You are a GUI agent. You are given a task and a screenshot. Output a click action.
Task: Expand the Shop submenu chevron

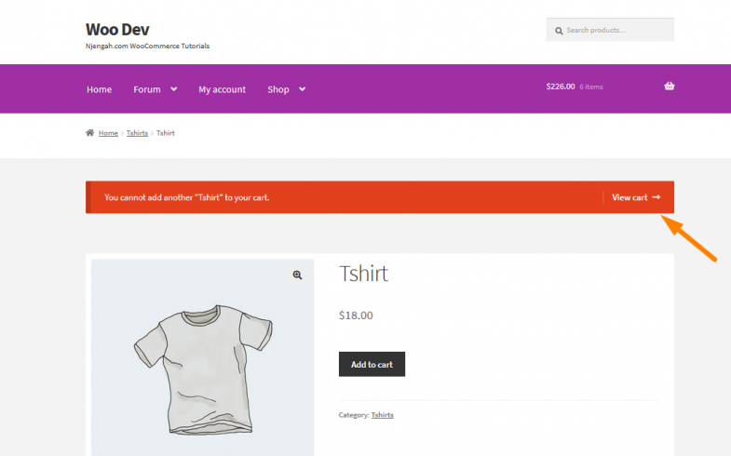tap(302, 89)
